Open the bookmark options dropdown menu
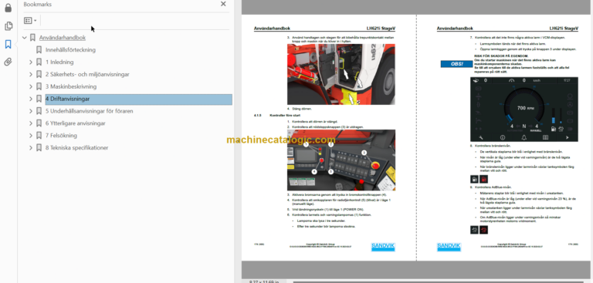The width and height of the screenshot is (593, 283). tap(30, 20)
